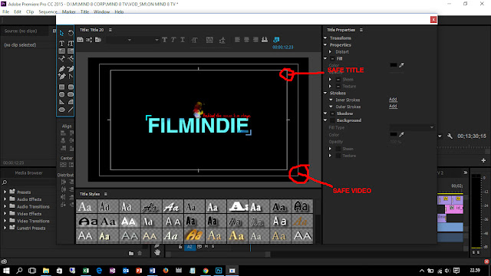Open the Templates icon in Titler toolbar

[98, 40]
